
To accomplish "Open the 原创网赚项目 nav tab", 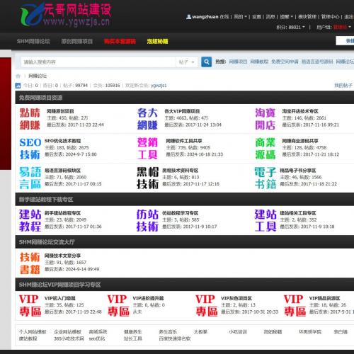I will point(77,41).
